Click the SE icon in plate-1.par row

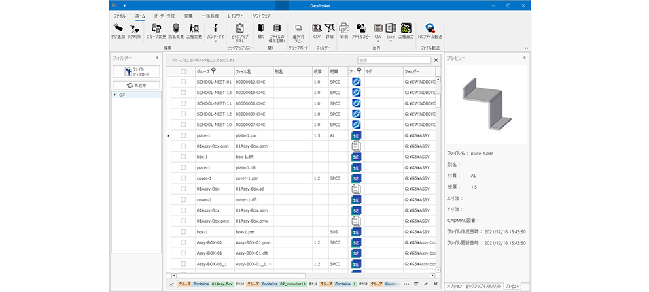point(356,135)
